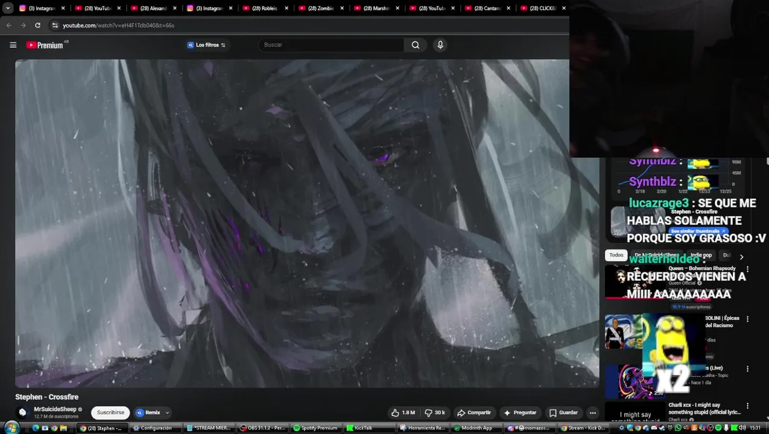
Task: Open Charli xcx I might say thumbnail
Action: point(636,412)
